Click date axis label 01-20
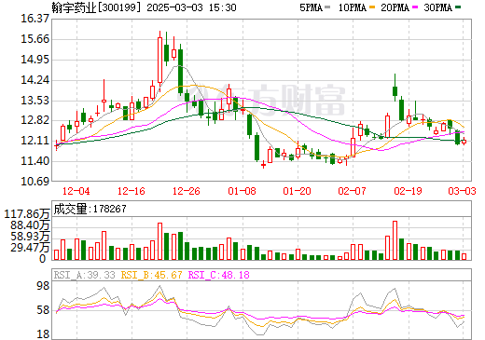Screen dimensions: 485x340 (x=298, y=191)
